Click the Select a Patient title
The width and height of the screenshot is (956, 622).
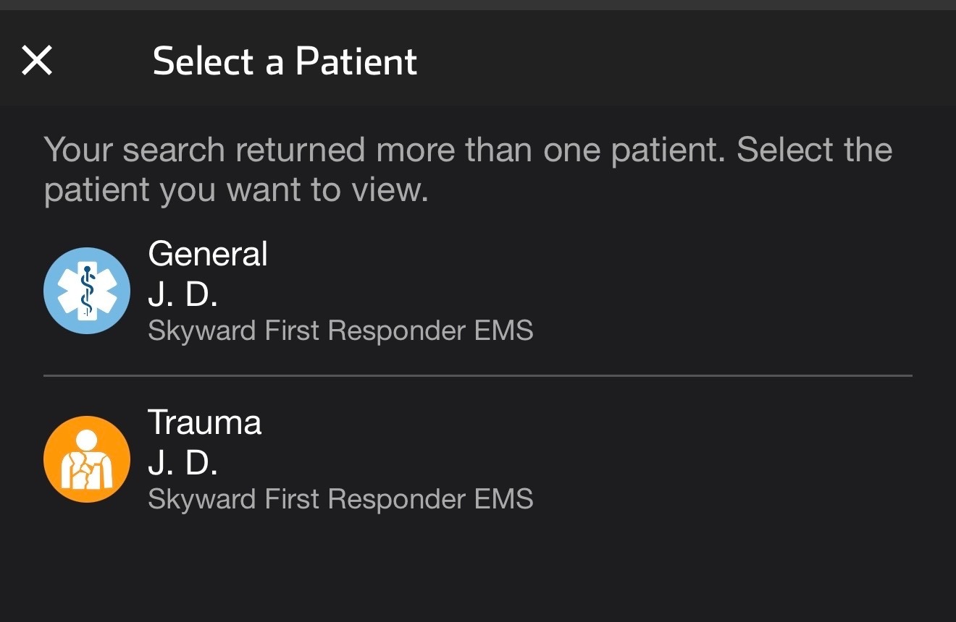285,61
